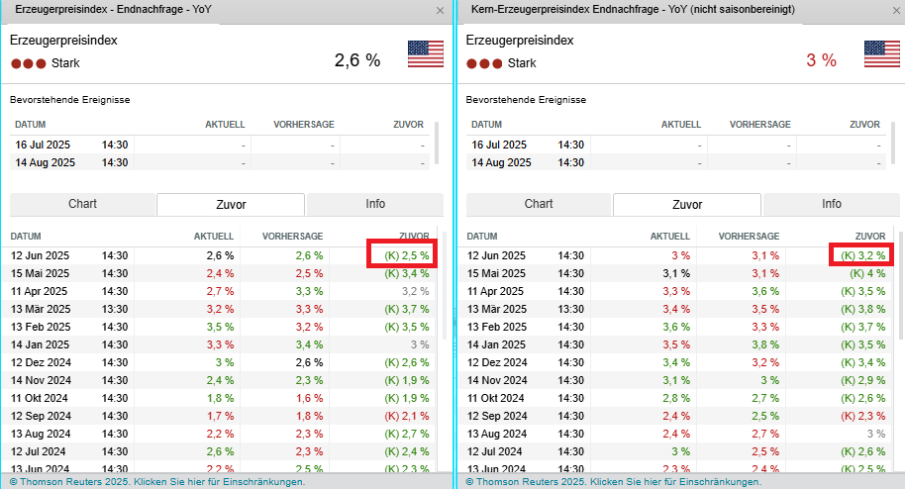
Task: Click history table scrollbar in Kern panel
Action: (902, 286)
